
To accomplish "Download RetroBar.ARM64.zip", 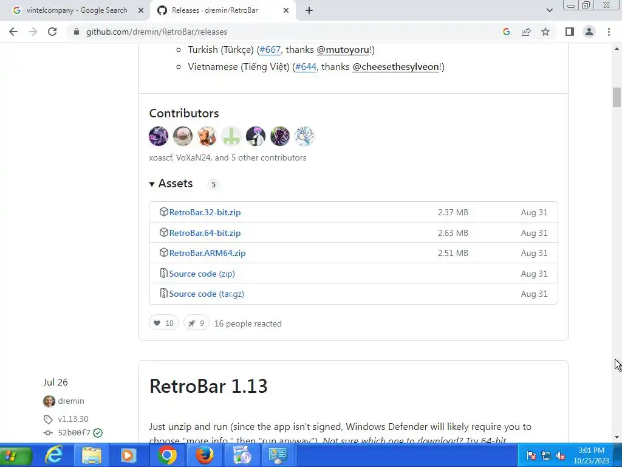I will coord(207,254).
